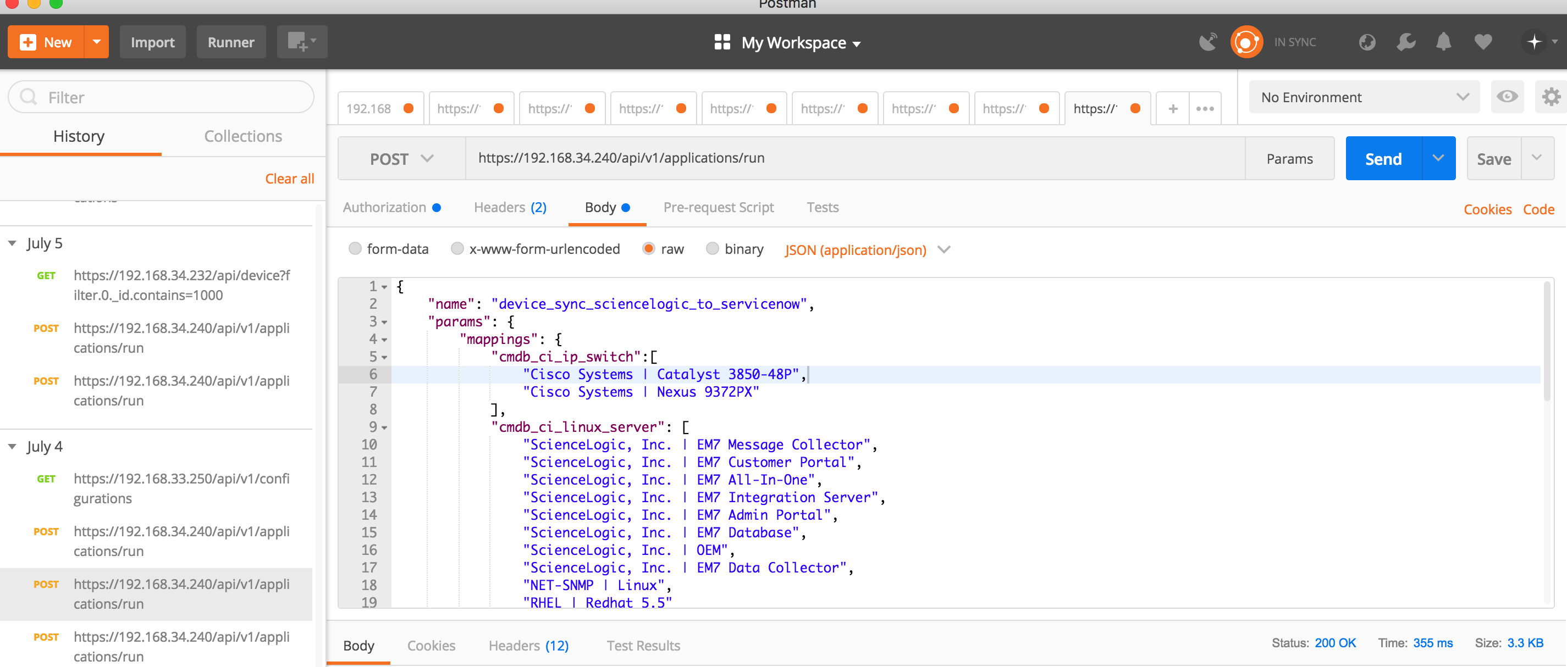Collapse the July 5 history group

[x=12, y=243]
